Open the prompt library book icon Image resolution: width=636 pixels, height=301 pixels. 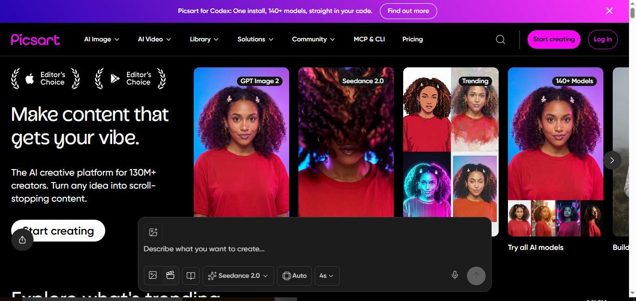[191, 276]
